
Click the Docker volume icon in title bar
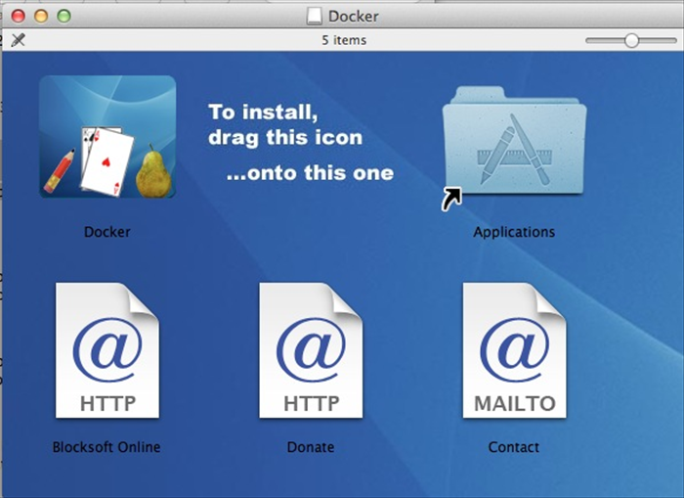click(x=314, y=17)
